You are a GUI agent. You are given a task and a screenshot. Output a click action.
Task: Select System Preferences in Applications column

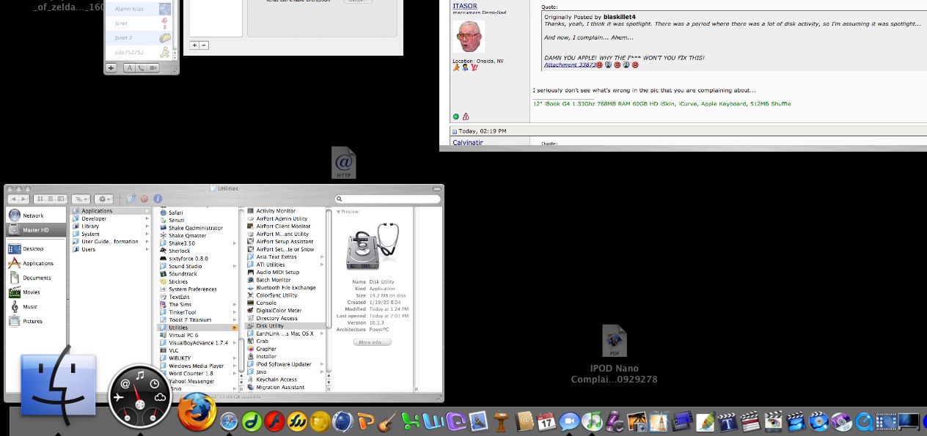point(199,289)
